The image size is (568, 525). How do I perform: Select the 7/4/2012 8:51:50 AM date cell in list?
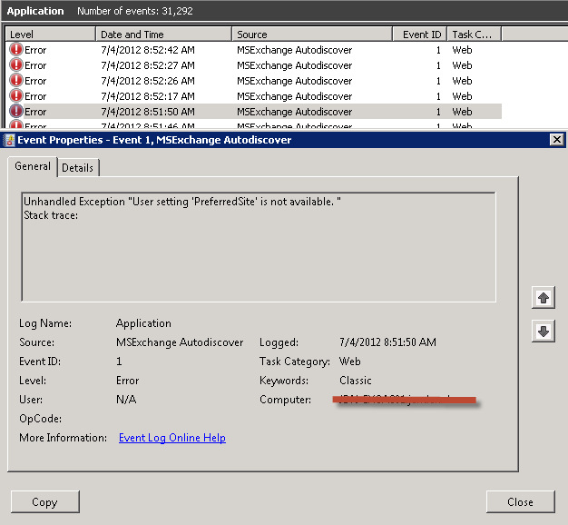[148, 112]
